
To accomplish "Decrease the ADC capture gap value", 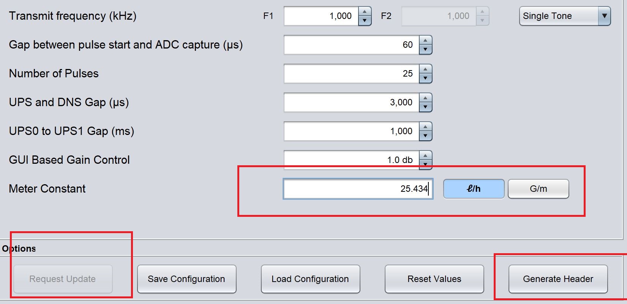I will coord(425,49).
